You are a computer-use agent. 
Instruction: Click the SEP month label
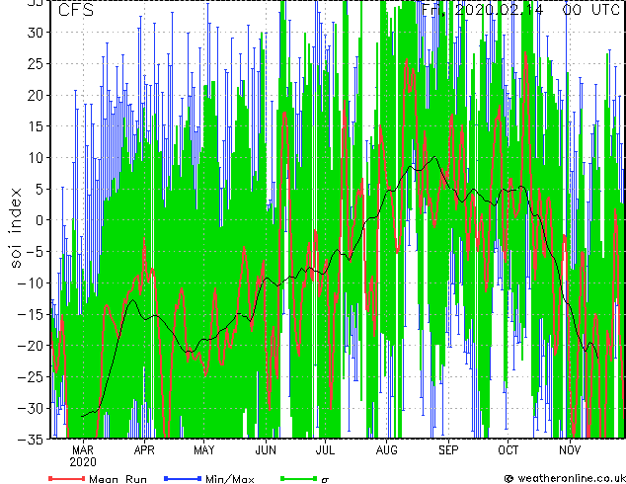448,450
